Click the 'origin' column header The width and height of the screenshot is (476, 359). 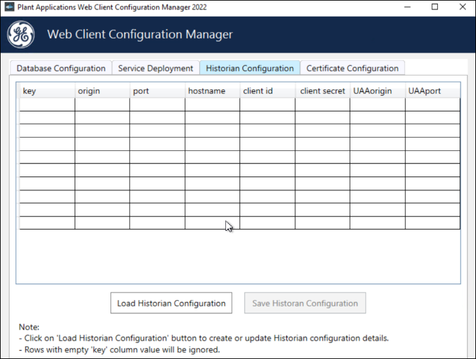tap(102, 91)
